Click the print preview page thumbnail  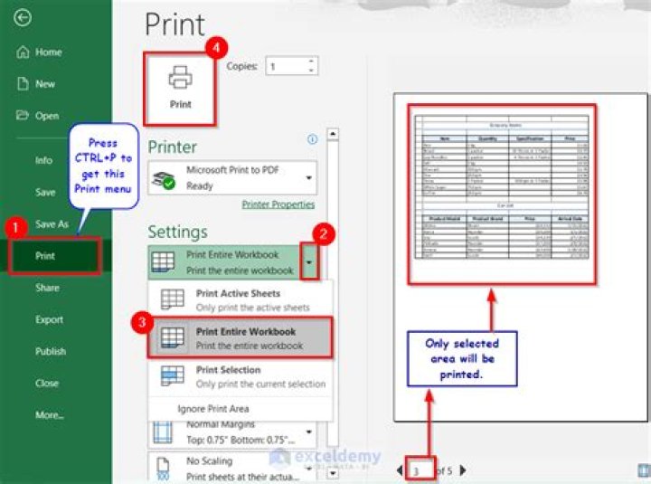(521, 257)
